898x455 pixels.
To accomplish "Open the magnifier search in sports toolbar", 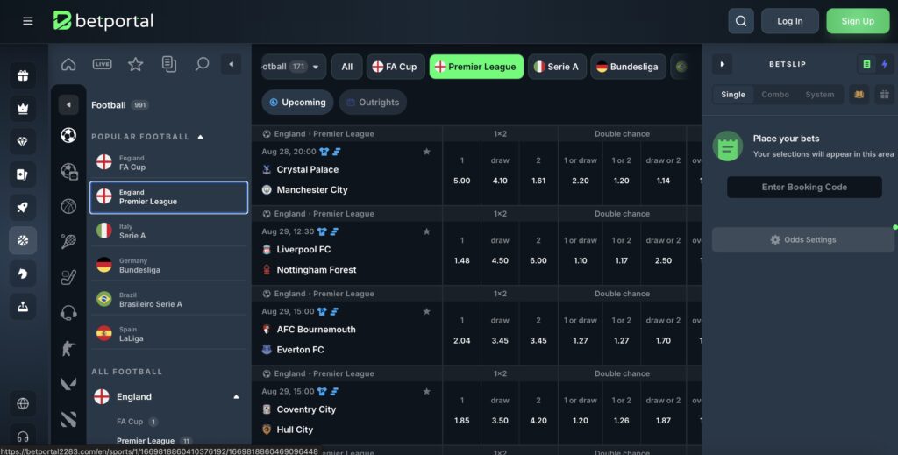I will coord(203,64).
